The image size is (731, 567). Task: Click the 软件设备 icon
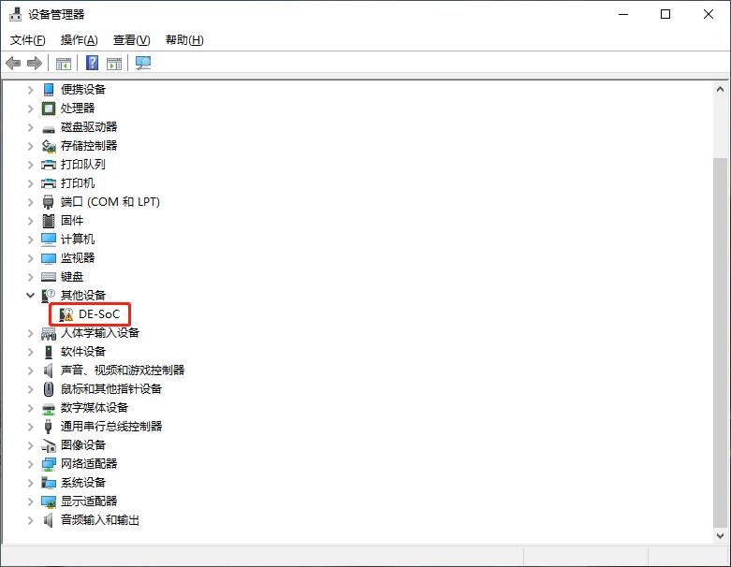click(49, 352)
